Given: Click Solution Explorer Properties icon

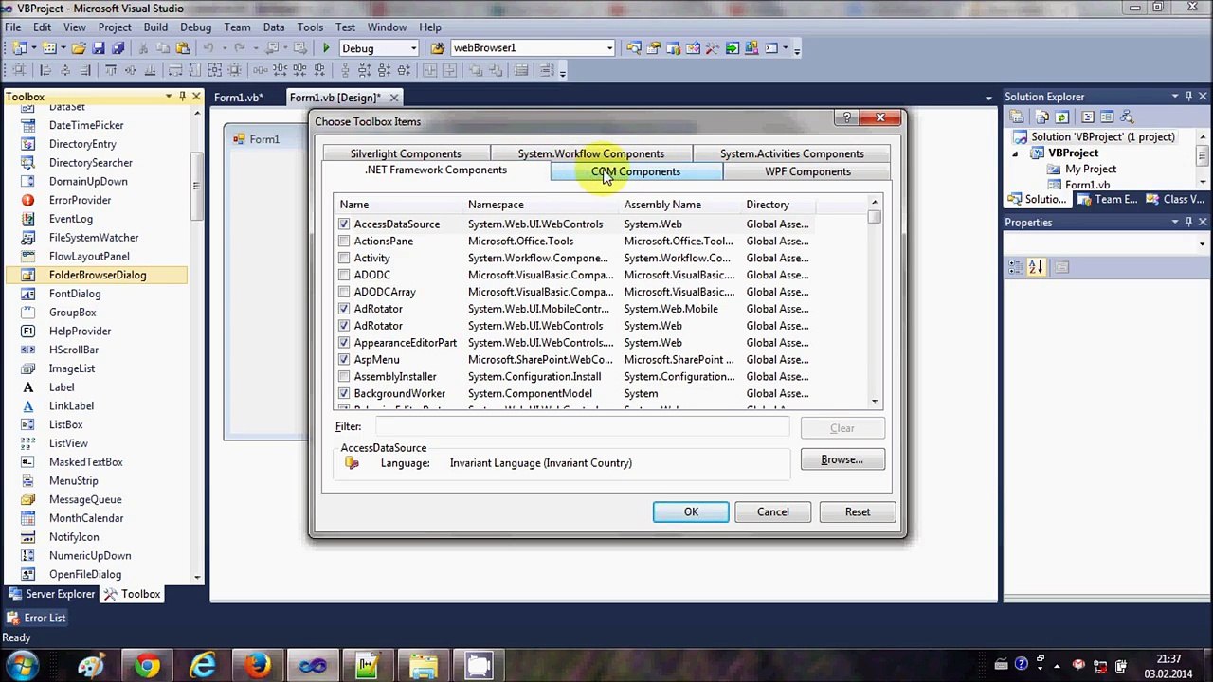Looking at the screenshot, I should (1017, 117).
